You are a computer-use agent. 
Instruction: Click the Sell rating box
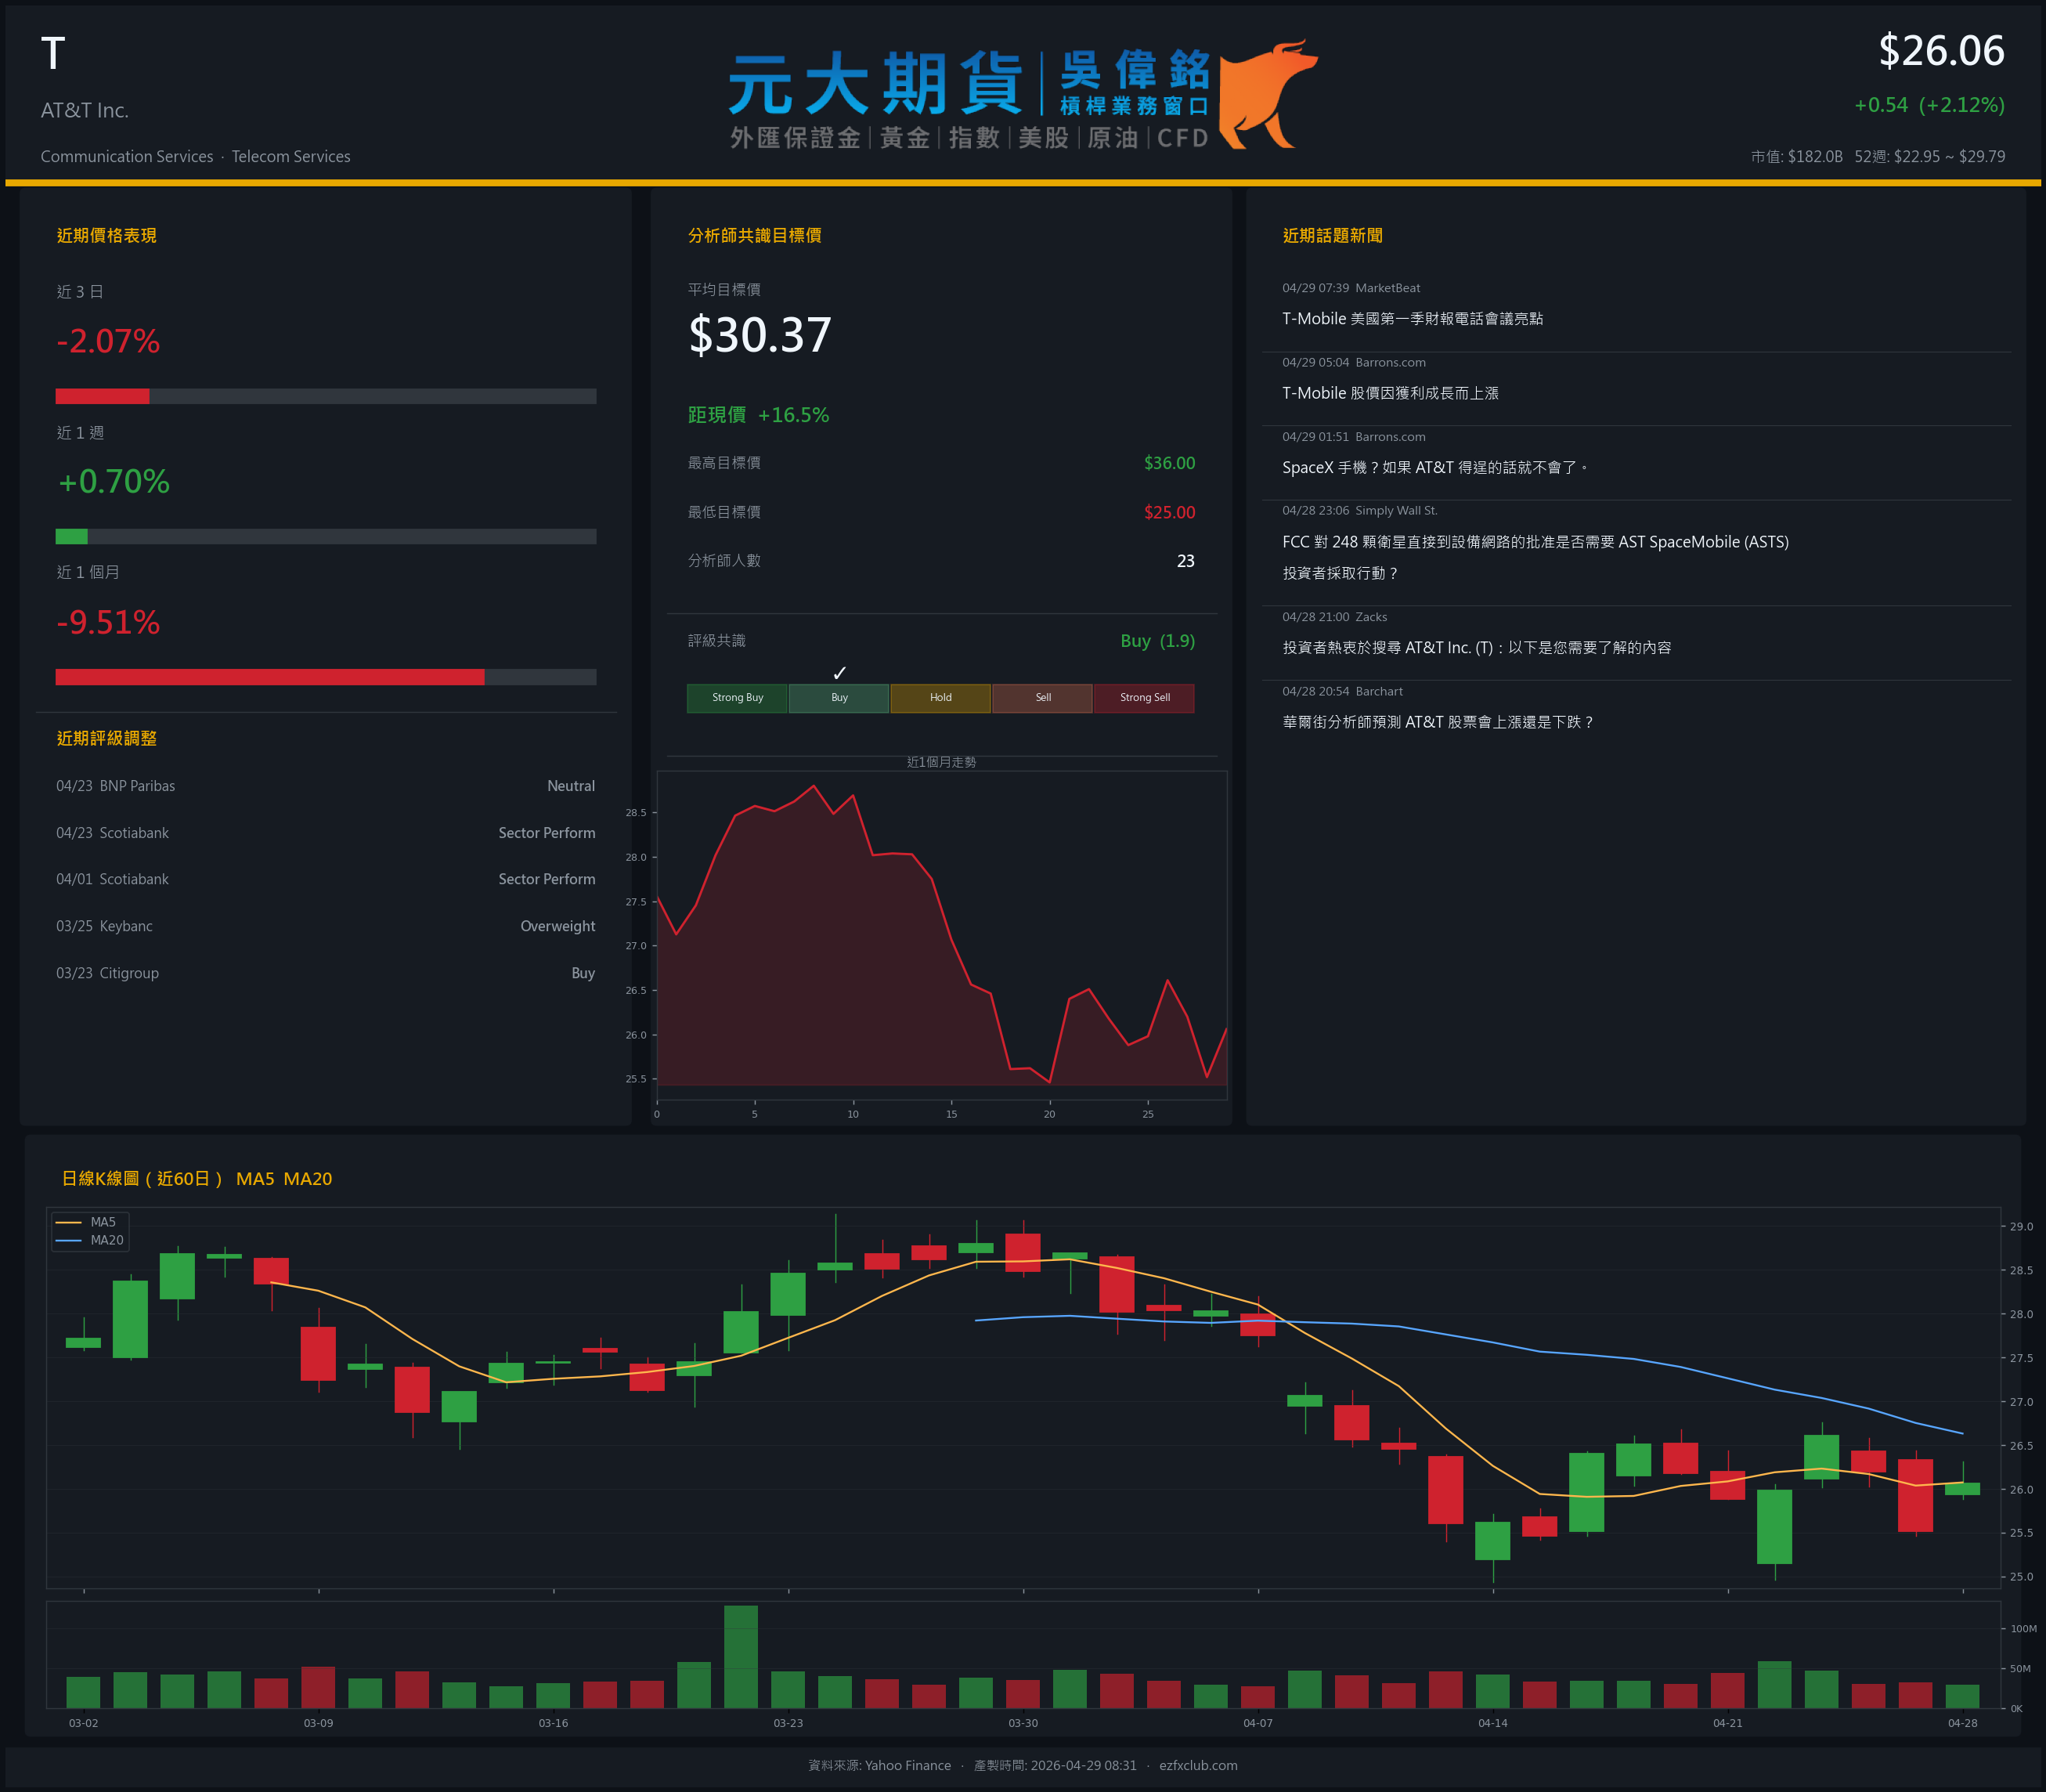(1041, 698)
